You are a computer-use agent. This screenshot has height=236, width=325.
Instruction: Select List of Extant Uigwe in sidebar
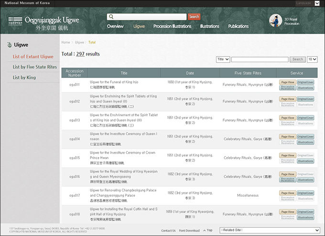[x=33, y=56]
